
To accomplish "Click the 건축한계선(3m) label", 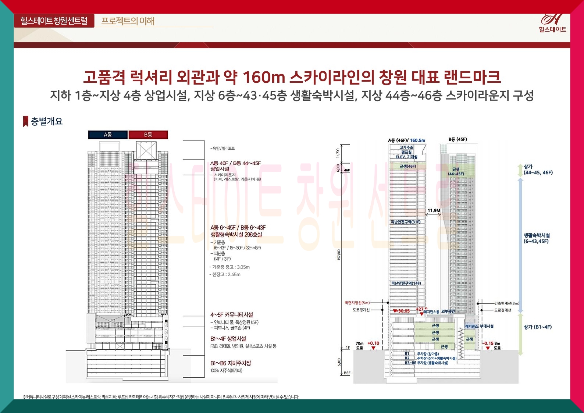I will click(x=506, y=303).
